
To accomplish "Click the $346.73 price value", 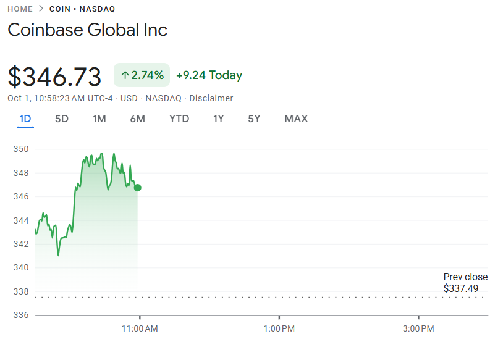I will coord(54,77).
